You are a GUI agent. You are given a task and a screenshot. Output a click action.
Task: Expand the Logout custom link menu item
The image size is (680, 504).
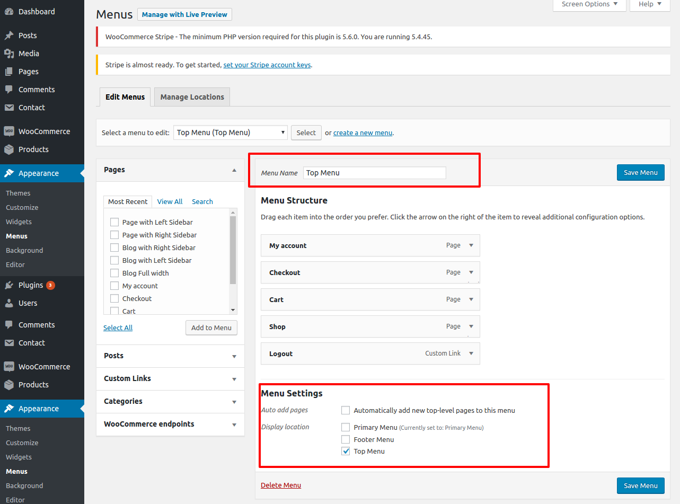tap(471, 353)
